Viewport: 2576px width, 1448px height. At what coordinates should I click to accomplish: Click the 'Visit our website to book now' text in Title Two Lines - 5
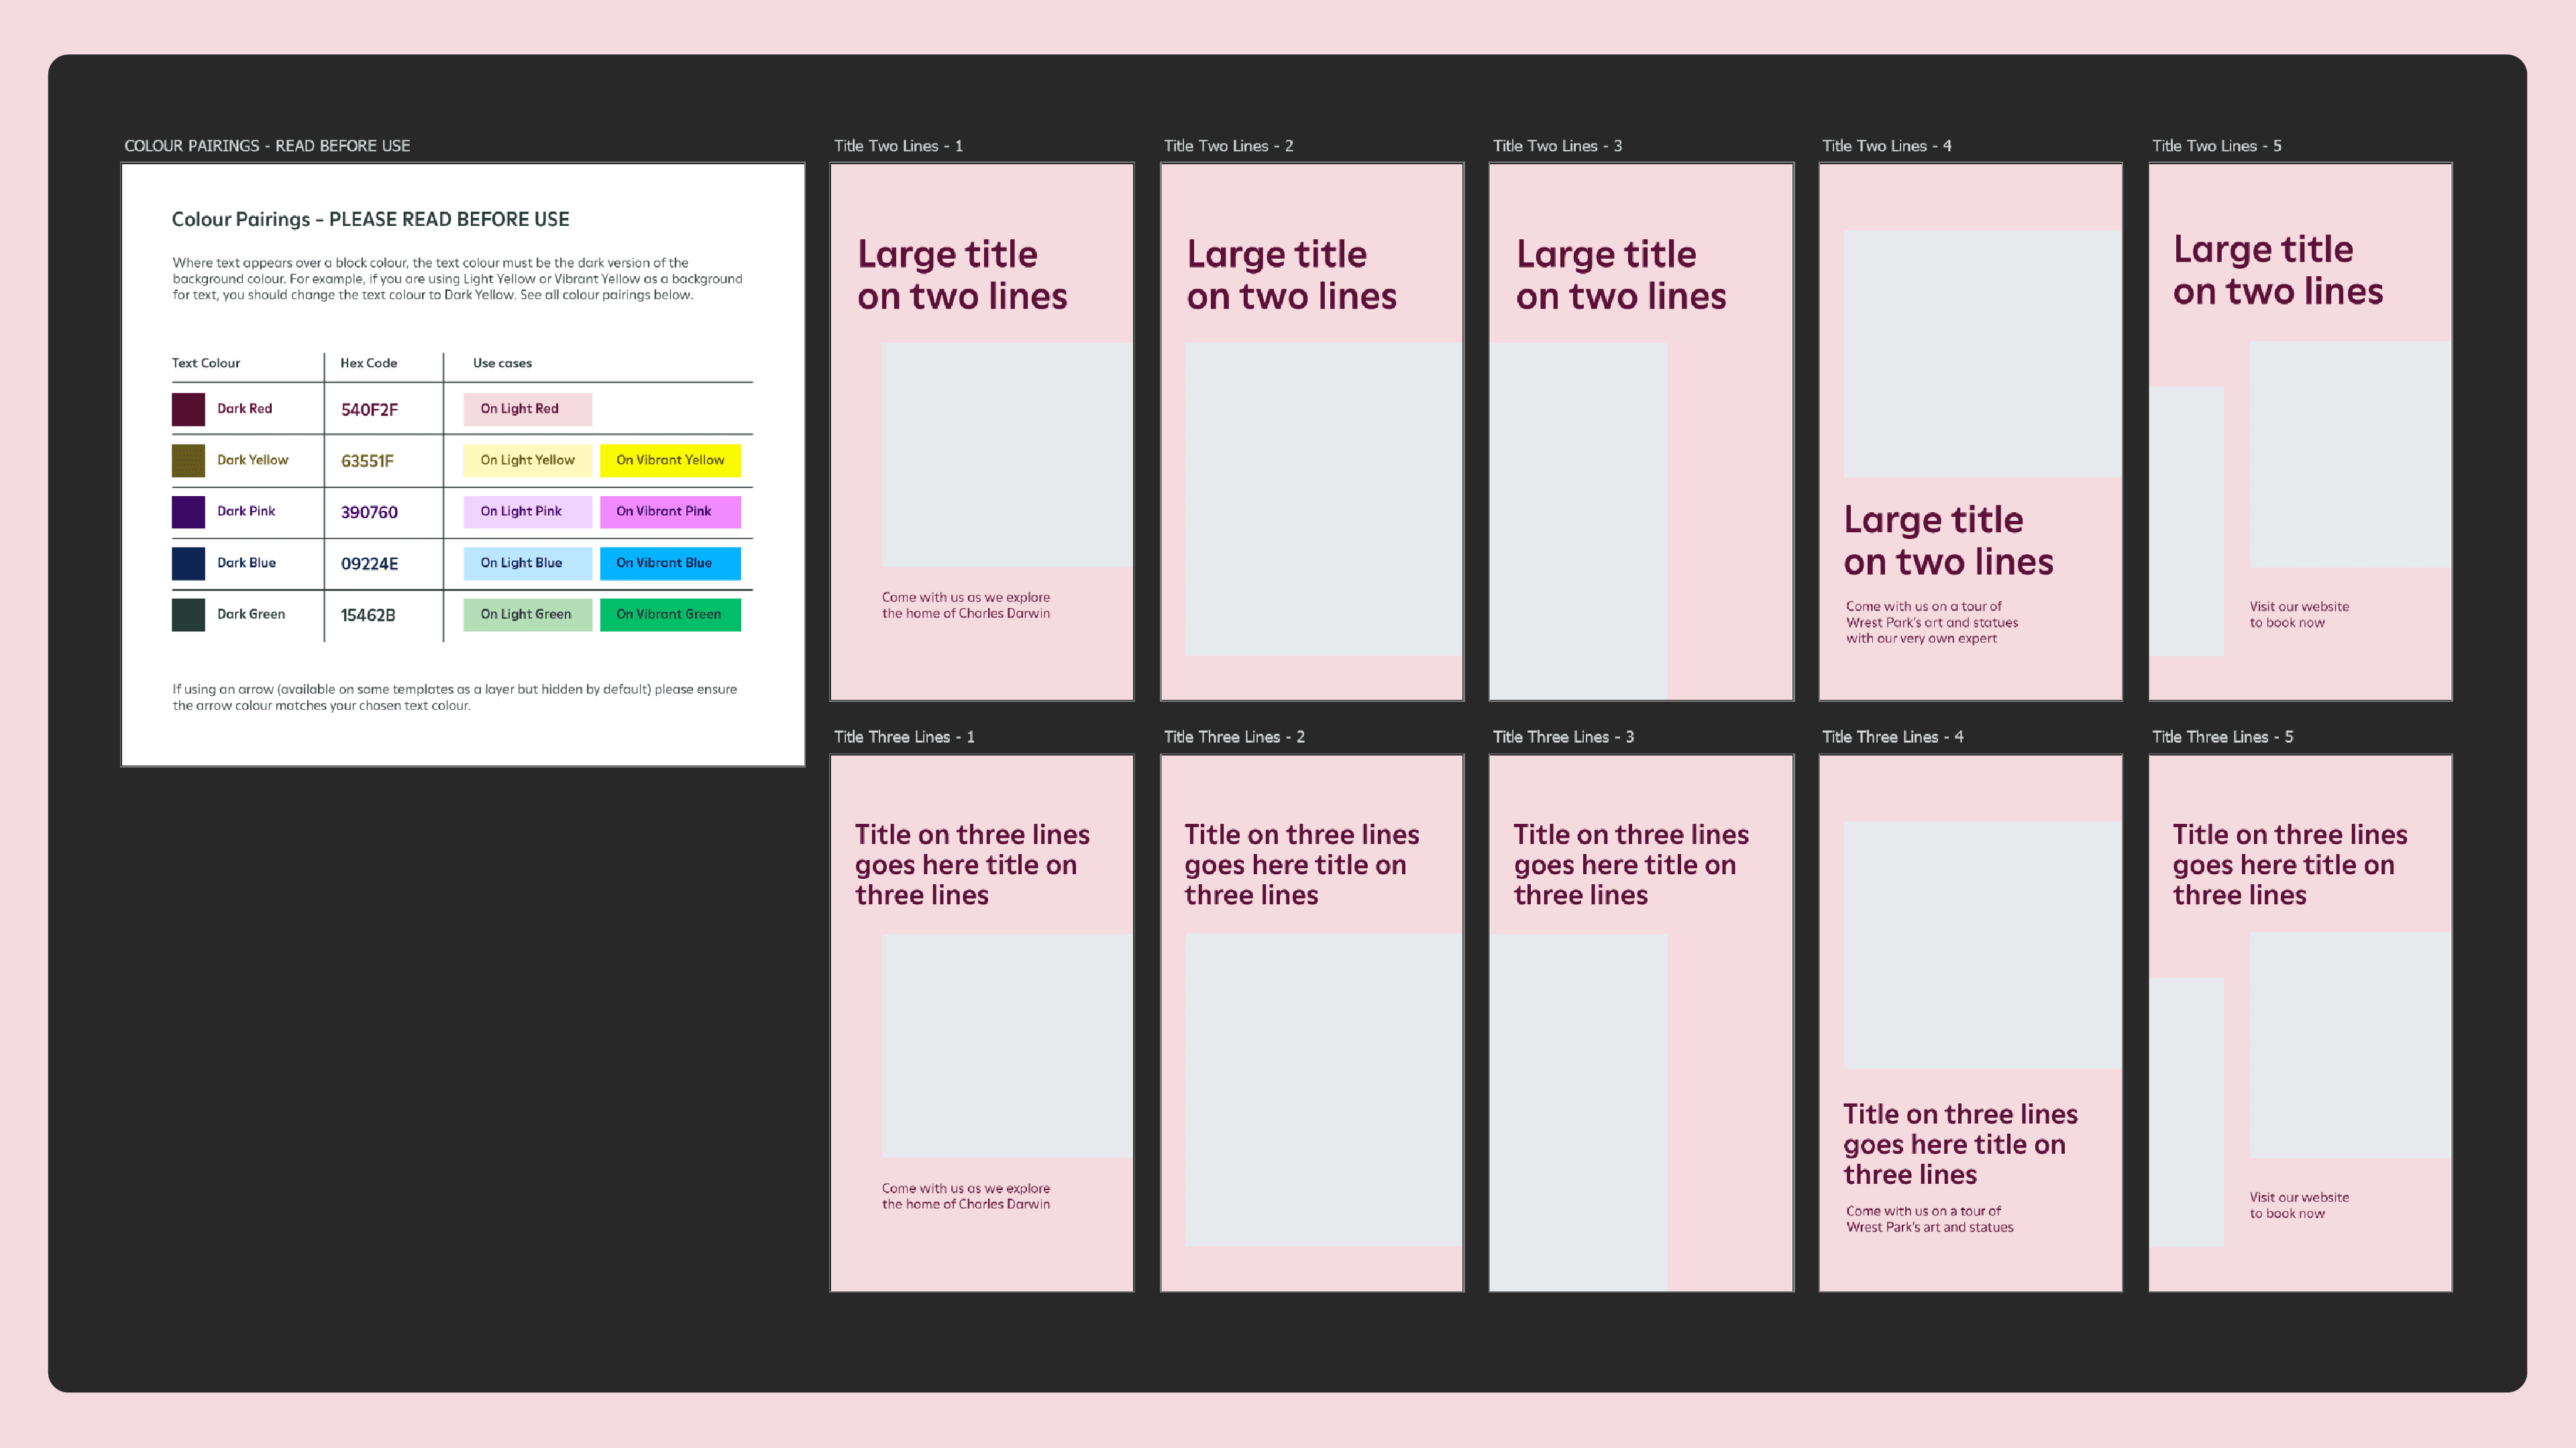pos(2298,615)
